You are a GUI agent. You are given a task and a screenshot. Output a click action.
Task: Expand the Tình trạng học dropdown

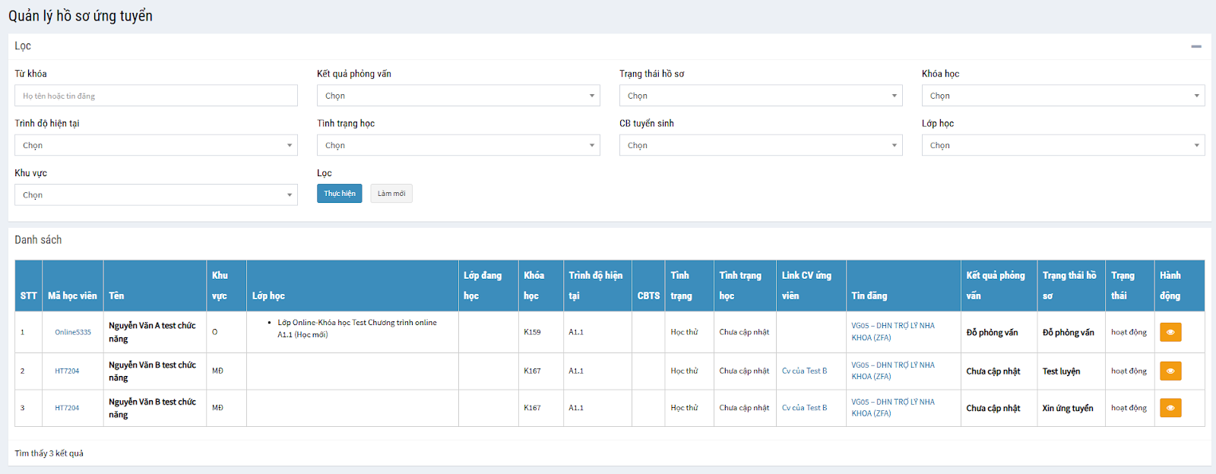[458, 145]
